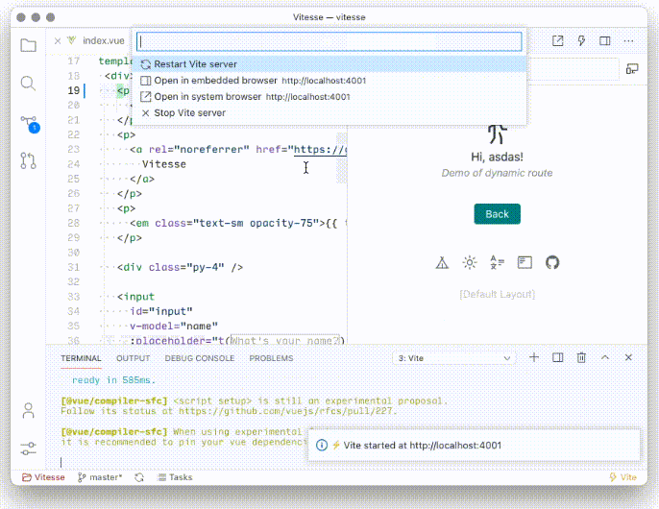
Task: Click the open-in-external-browser icon in editor toolbar
Action: pos(558,40)
